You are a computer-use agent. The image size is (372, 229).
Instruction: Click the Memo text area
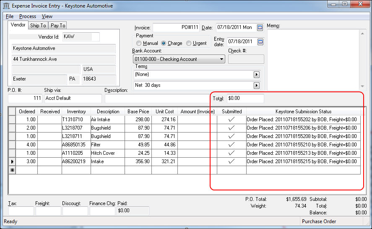[x=313, y=60]
